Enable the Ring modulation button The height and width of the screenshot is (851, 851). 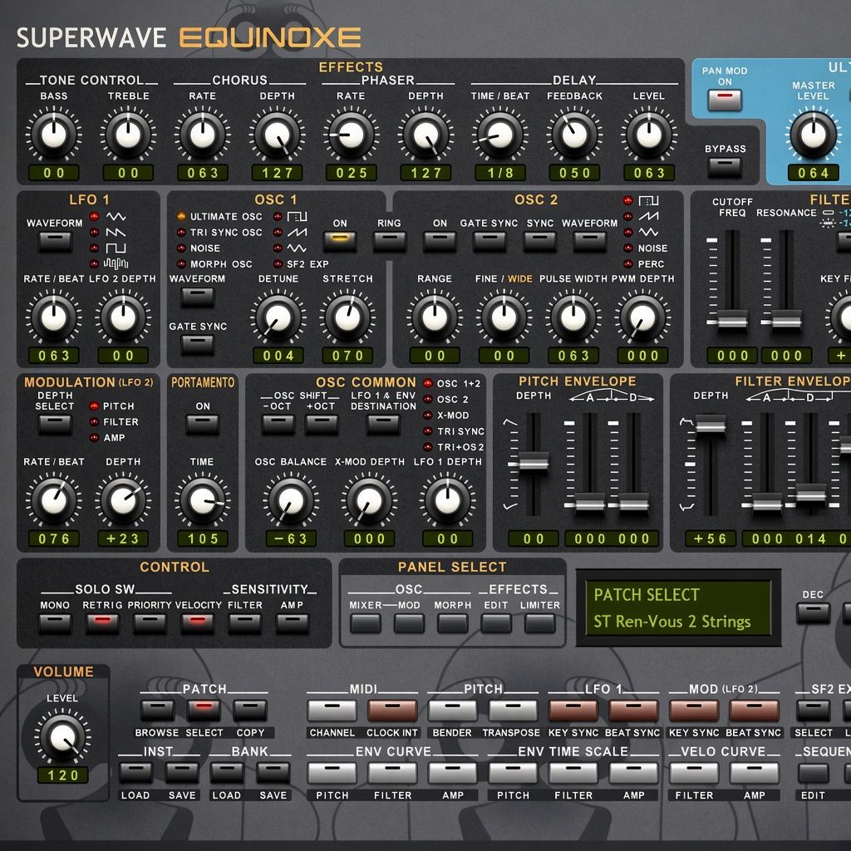pyautogui.click(x=389, y=242)
